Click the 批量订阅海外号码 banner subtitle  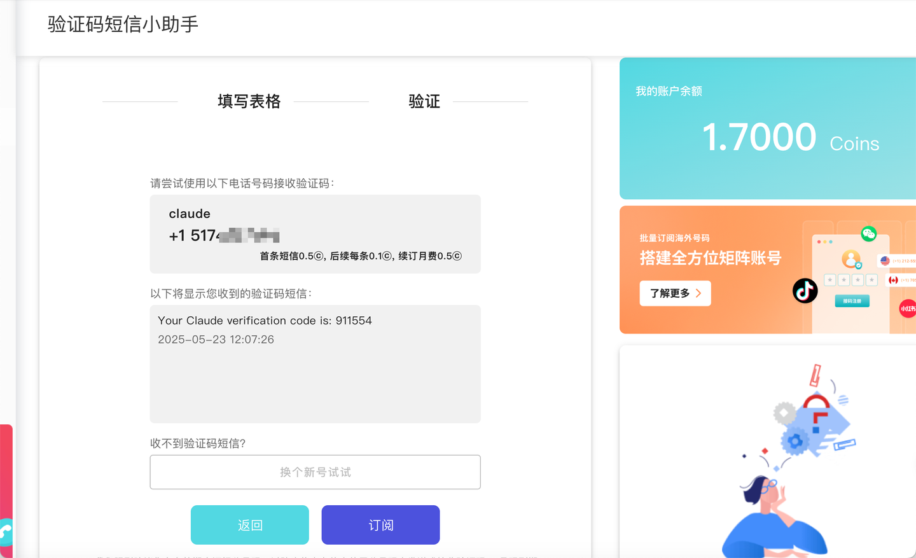tap(674, 238)
